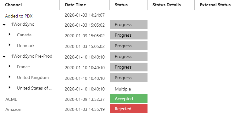Select the red Rejected status for Amazon

click(129, 109)
